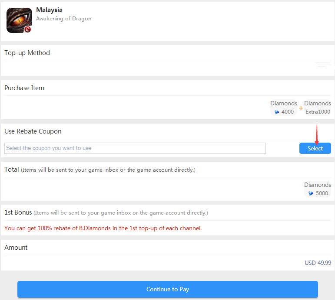The height and width of the screenshot is (300, 335).
Task: Focus the rebate coupon input field
Action: (x=135, y=148)
